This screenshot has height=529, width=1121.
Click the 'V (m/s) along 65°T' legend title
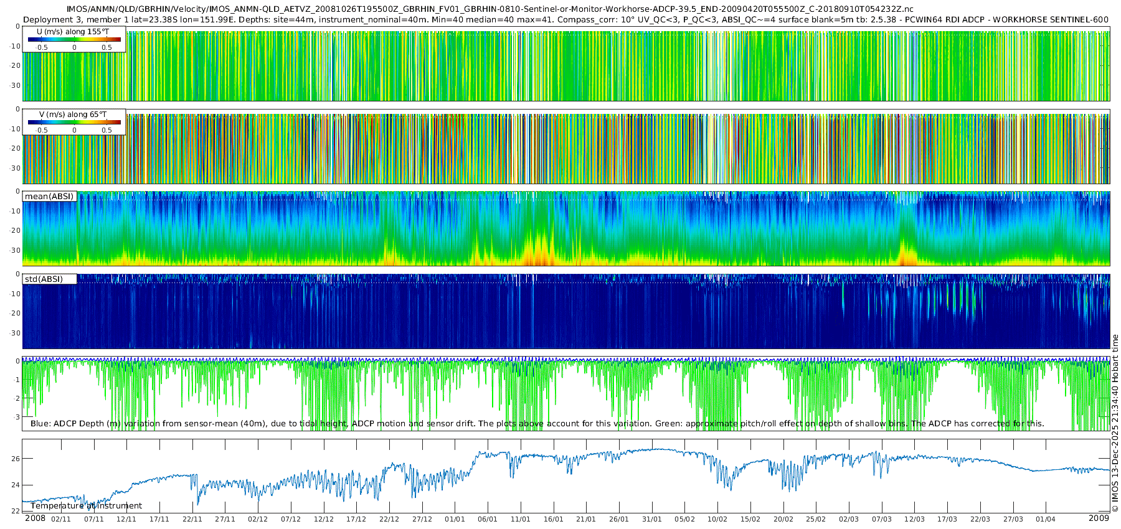[73, 115]
